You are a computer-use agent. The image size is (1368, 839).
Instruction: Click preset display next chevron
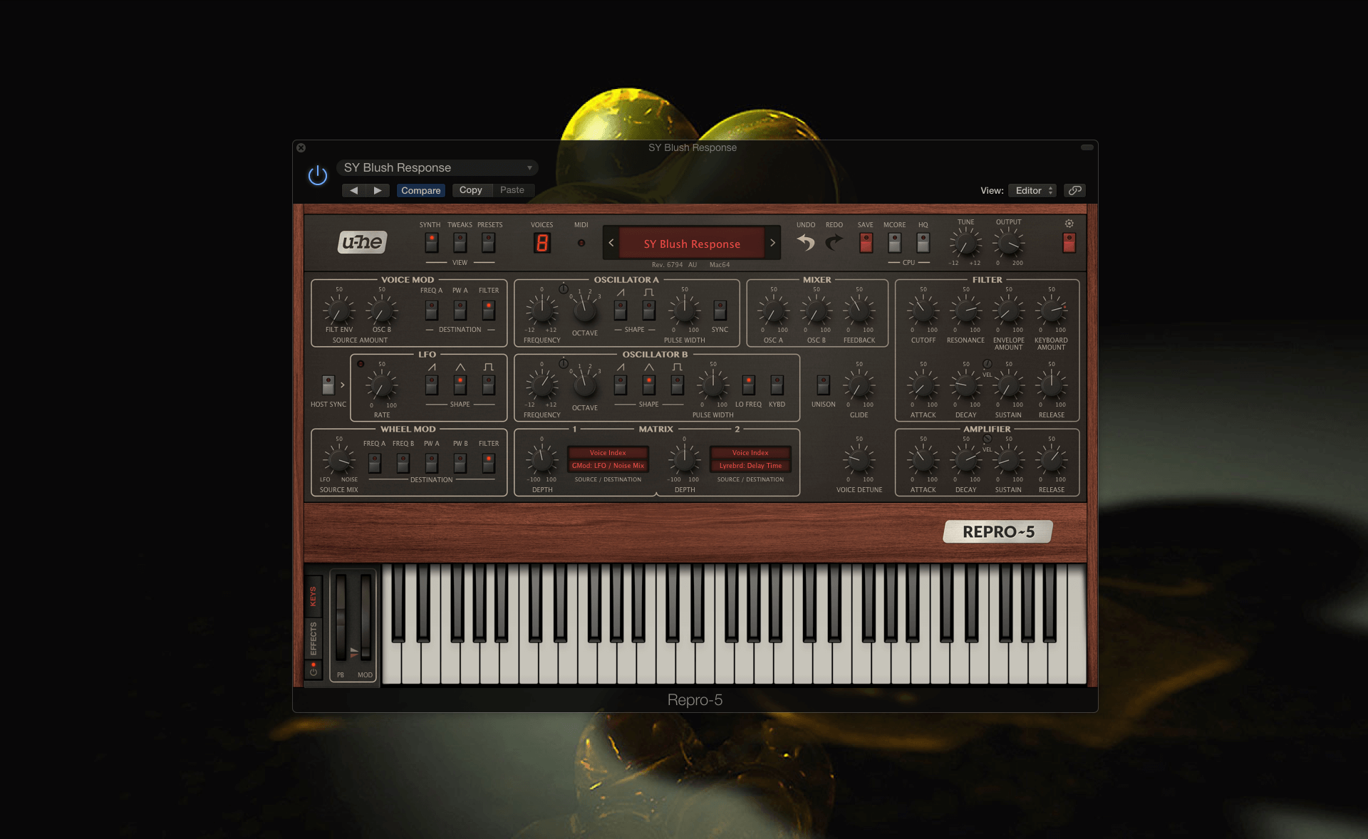click(x=772, y=243)
